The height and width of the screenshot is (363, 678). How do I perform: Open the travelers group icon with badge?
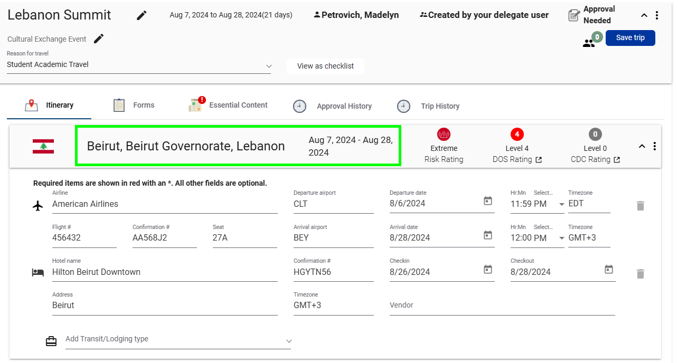[x=589, y=43]
